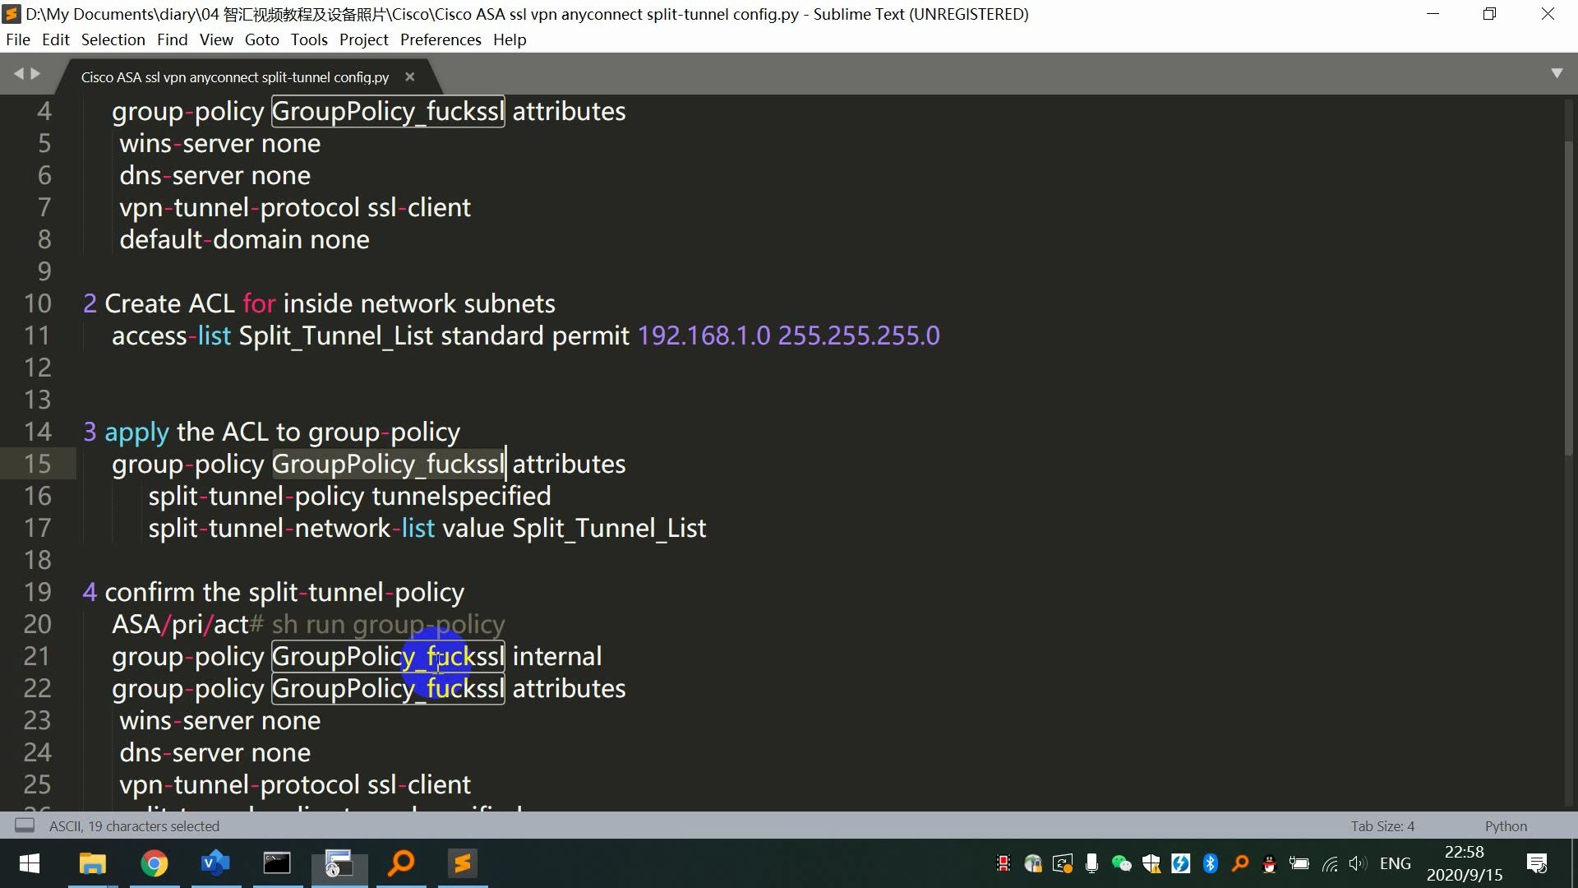Screen dimensions: 1578x888
Task: Click line number 11 in gutter
Action: point(37,335)
